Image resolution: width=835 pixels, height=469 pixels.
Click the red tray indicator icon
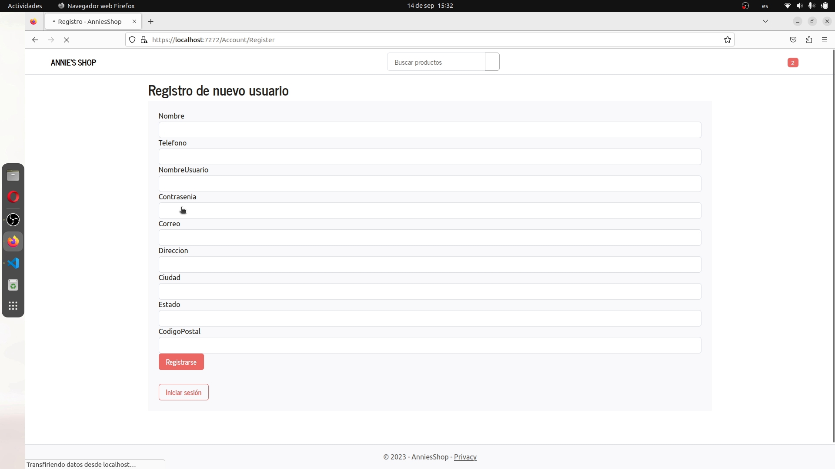(745, 6)
